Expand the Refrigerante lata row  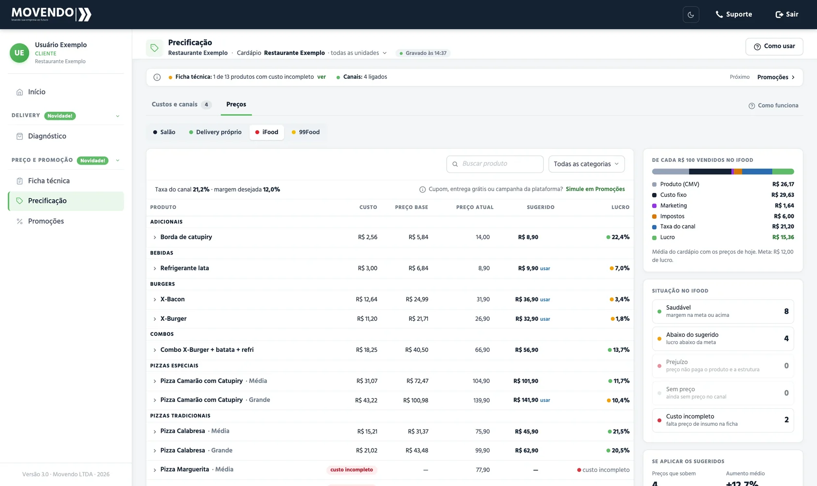tap(155, 269)
